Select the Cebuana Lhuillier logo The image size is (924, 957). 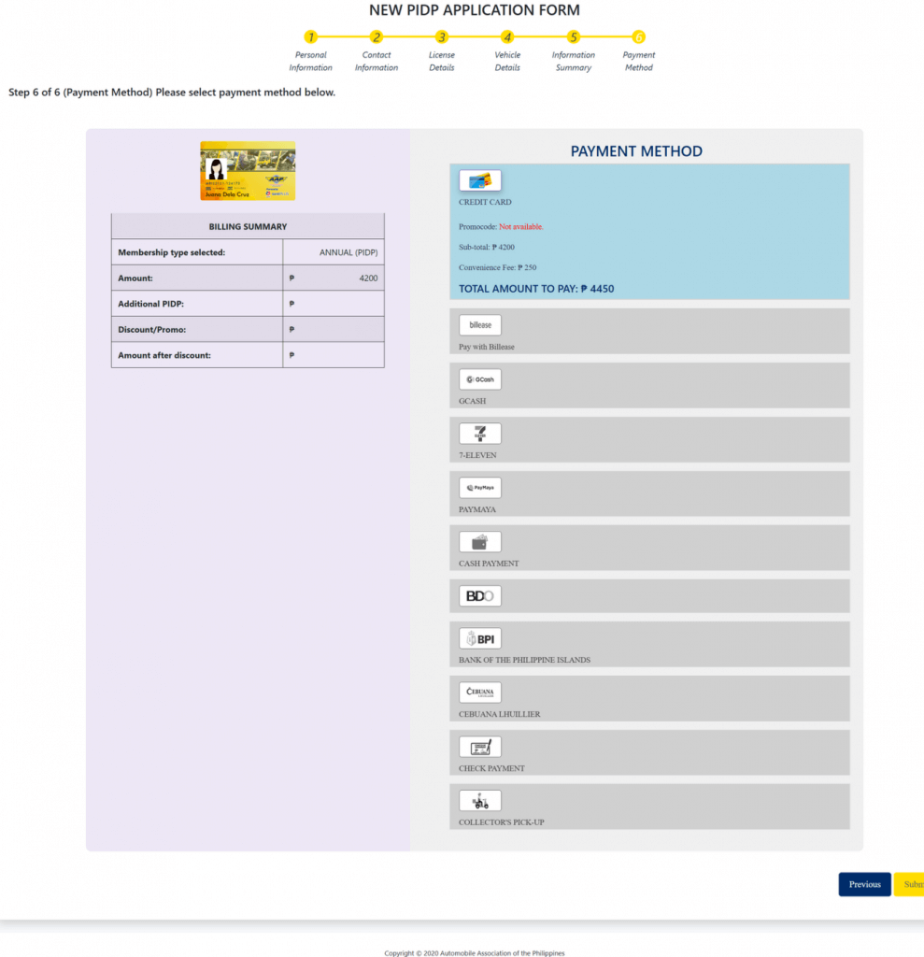coord(479,693)
